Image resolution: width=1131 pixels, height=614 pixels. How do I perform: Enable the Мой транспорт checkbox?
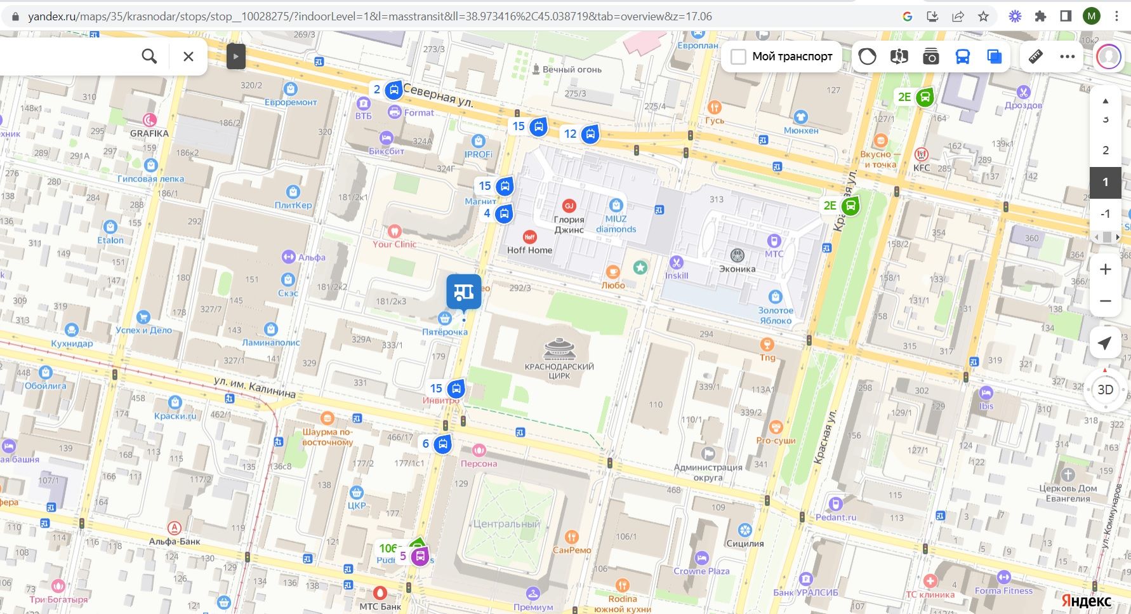[x=738, y=57]
